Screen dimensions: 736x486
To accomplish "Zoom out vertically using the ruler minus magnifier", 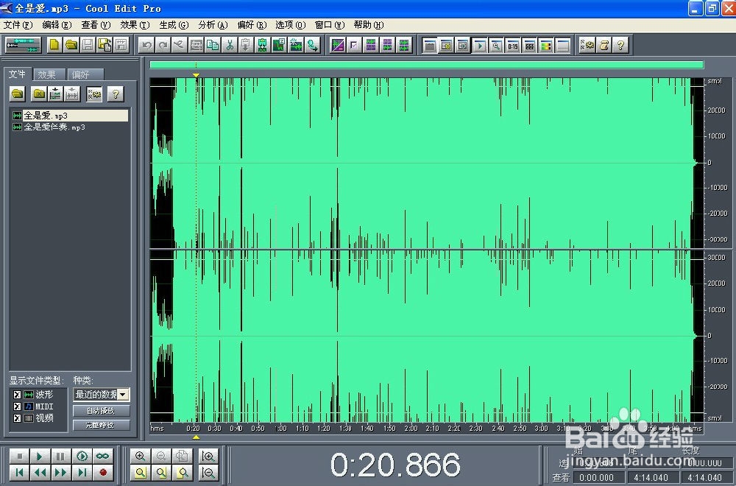I will 208,473.
